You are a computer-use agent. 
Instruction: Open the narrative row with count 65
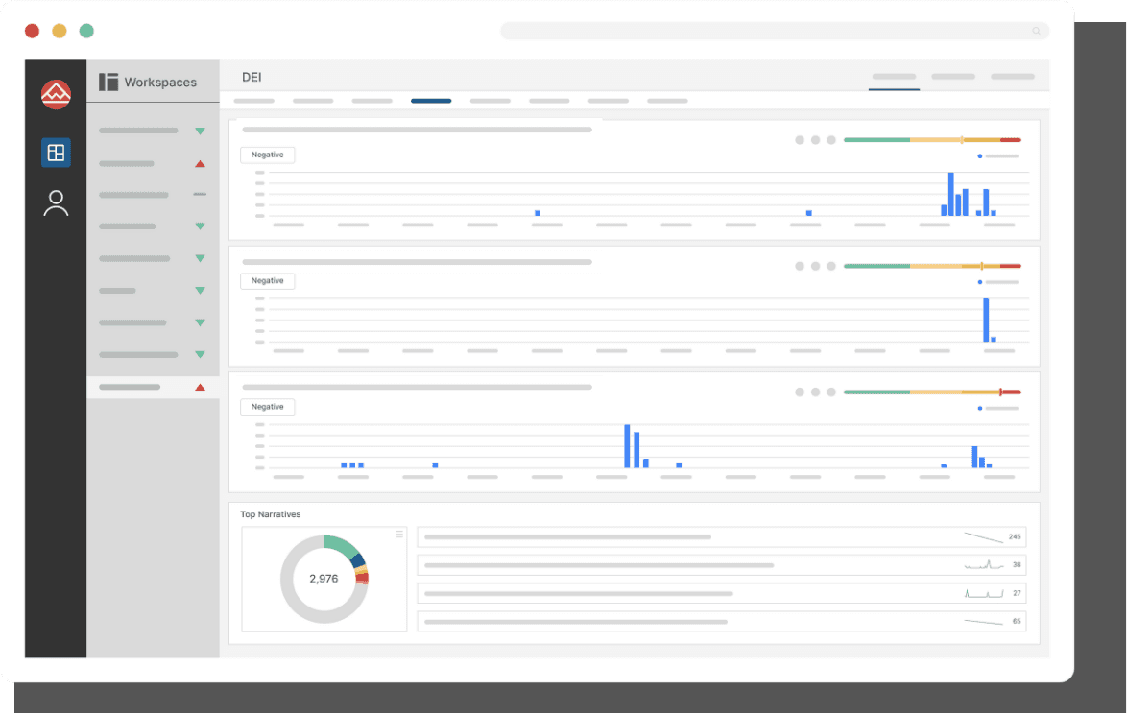[722, 621]
